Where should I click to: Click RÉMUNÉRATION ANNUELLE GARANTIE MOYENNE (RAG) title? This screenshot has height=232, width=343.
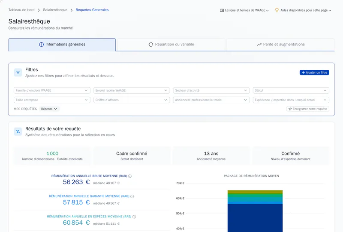(x=89, y=196)
